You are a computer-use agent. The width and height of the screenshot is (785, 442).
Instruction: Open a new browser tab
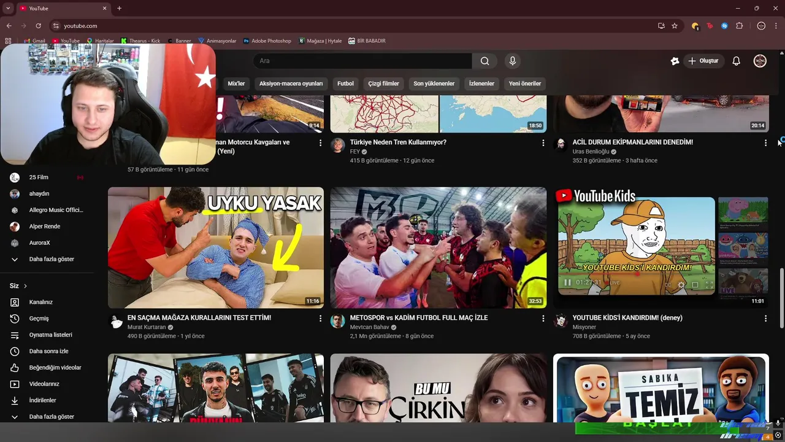pos(119,8)
